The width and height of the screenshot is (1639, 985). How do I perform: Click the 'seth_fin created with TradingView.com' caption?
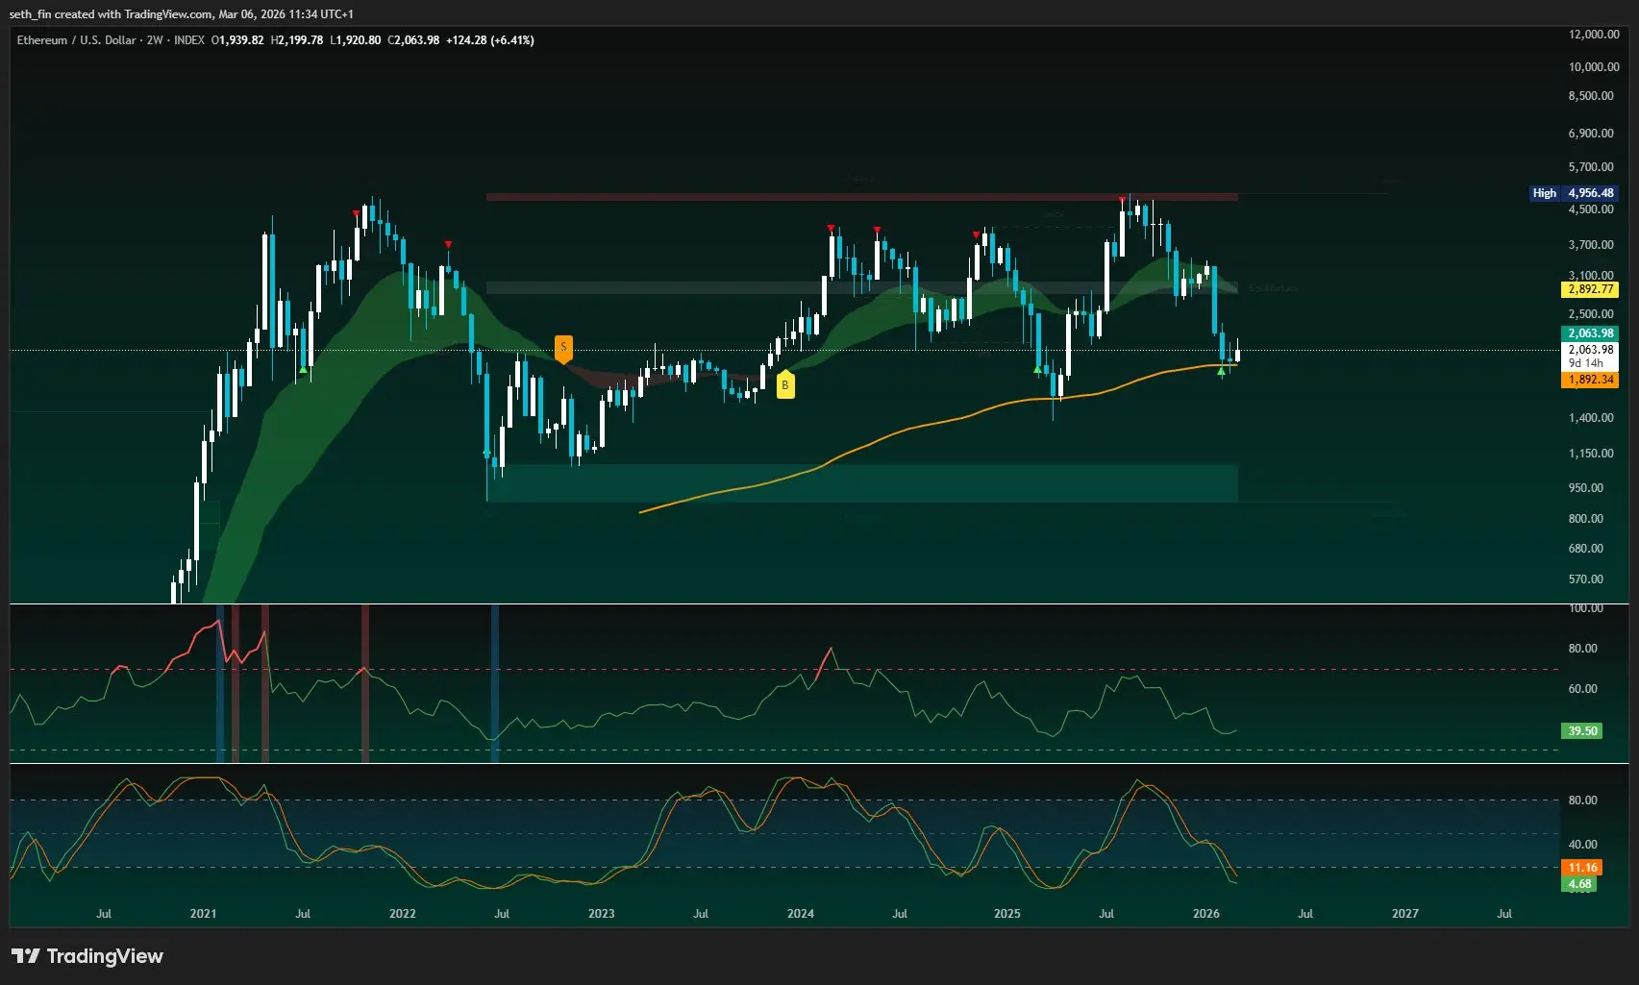pyautogui.click(x=112, y=14)
